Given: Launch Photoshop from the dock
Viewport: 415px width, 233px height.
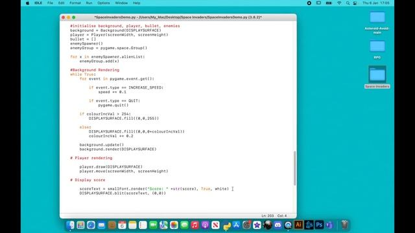Looking at the screenshot, I should (319, 225).
